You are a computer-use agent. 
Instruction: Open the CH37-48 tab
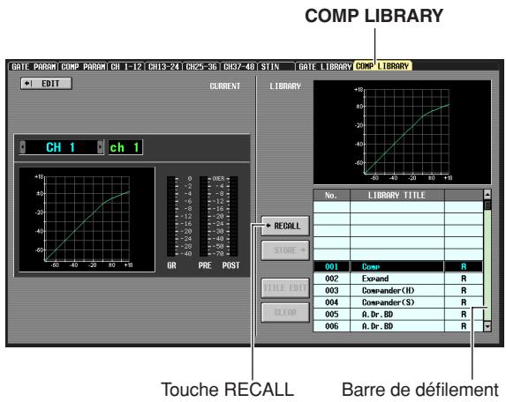point(239,67)
